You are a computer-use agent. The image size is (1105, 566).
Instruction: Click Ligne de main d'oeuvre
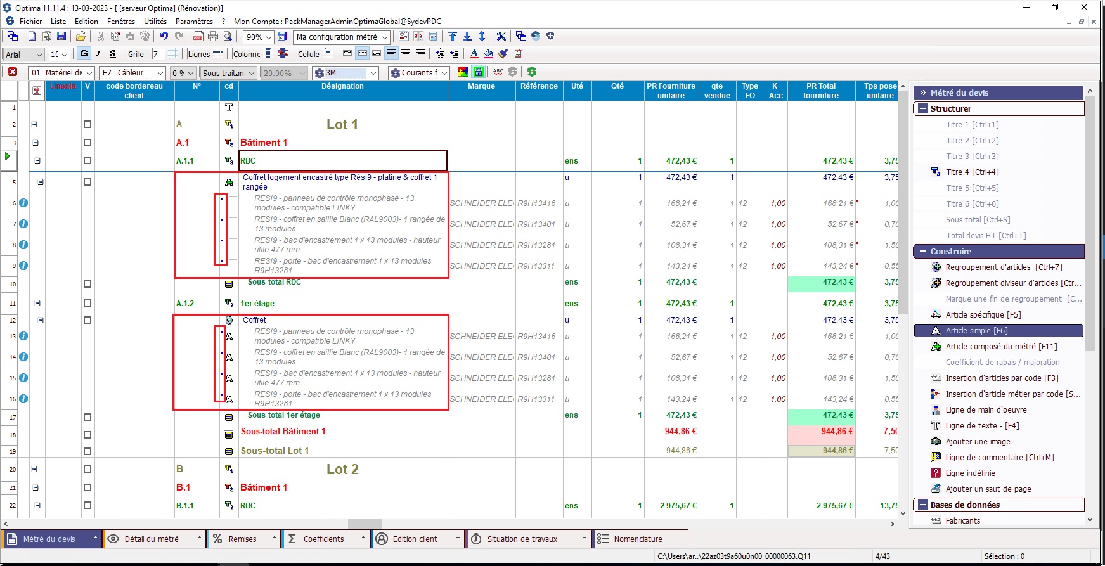[986, 410]
